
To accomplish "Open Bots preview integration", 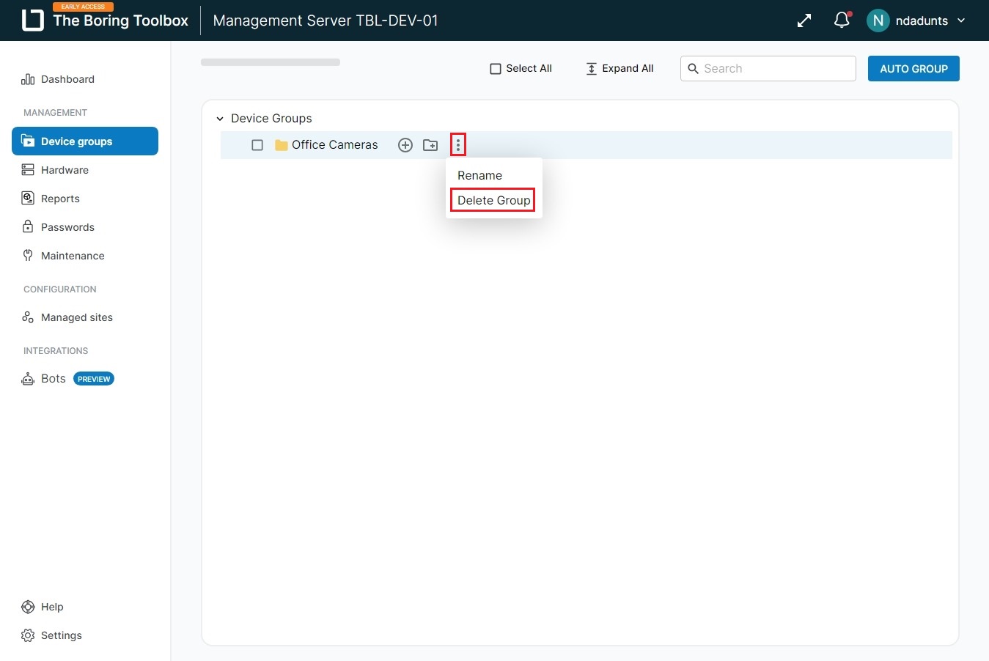I will [x=54, y=379].
